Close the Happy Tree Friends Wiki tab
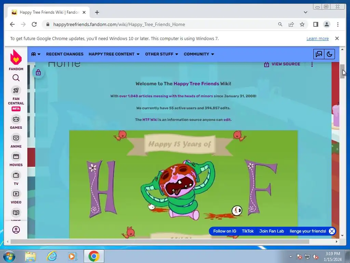The image size is (350, 263). tap(84, 12)
